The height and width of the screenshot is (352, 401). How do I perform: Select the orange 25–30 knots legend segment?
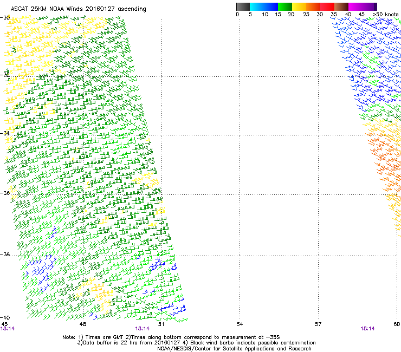pyautogui.click(x=313, y=6)
